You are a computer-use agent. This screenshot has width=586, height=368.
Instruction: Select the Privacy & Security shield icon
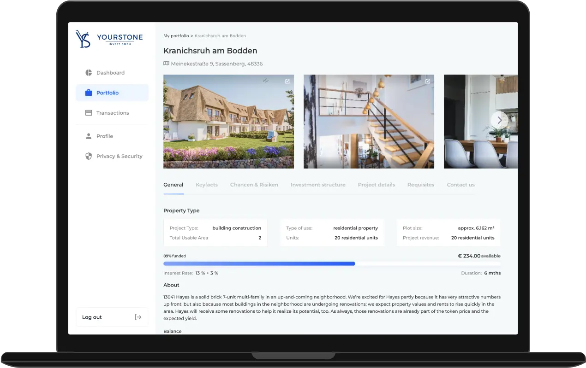coord(88,156)
